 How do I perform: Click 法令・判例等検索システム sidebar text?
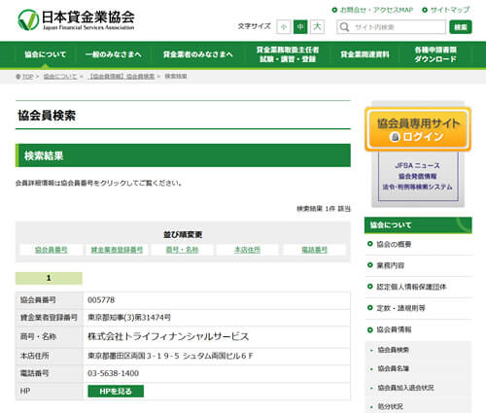(417, 187)
